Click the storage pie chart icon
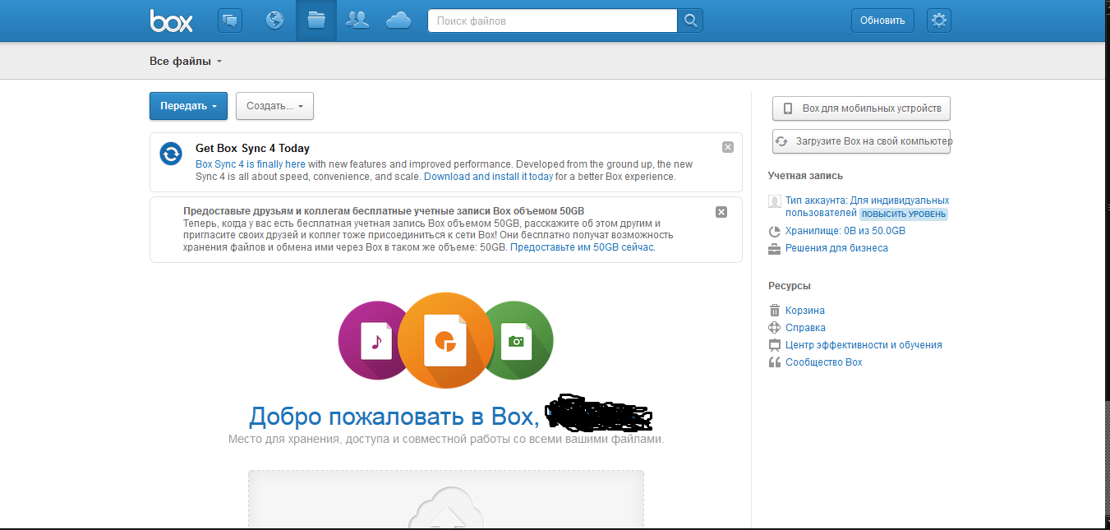Screen dimensions: 1110x530 (774, 232)
